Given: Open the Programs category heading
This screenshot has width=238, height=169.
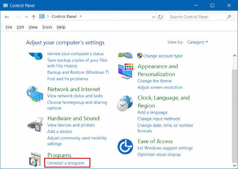Looking at the screenshot, I should point(59,155).
